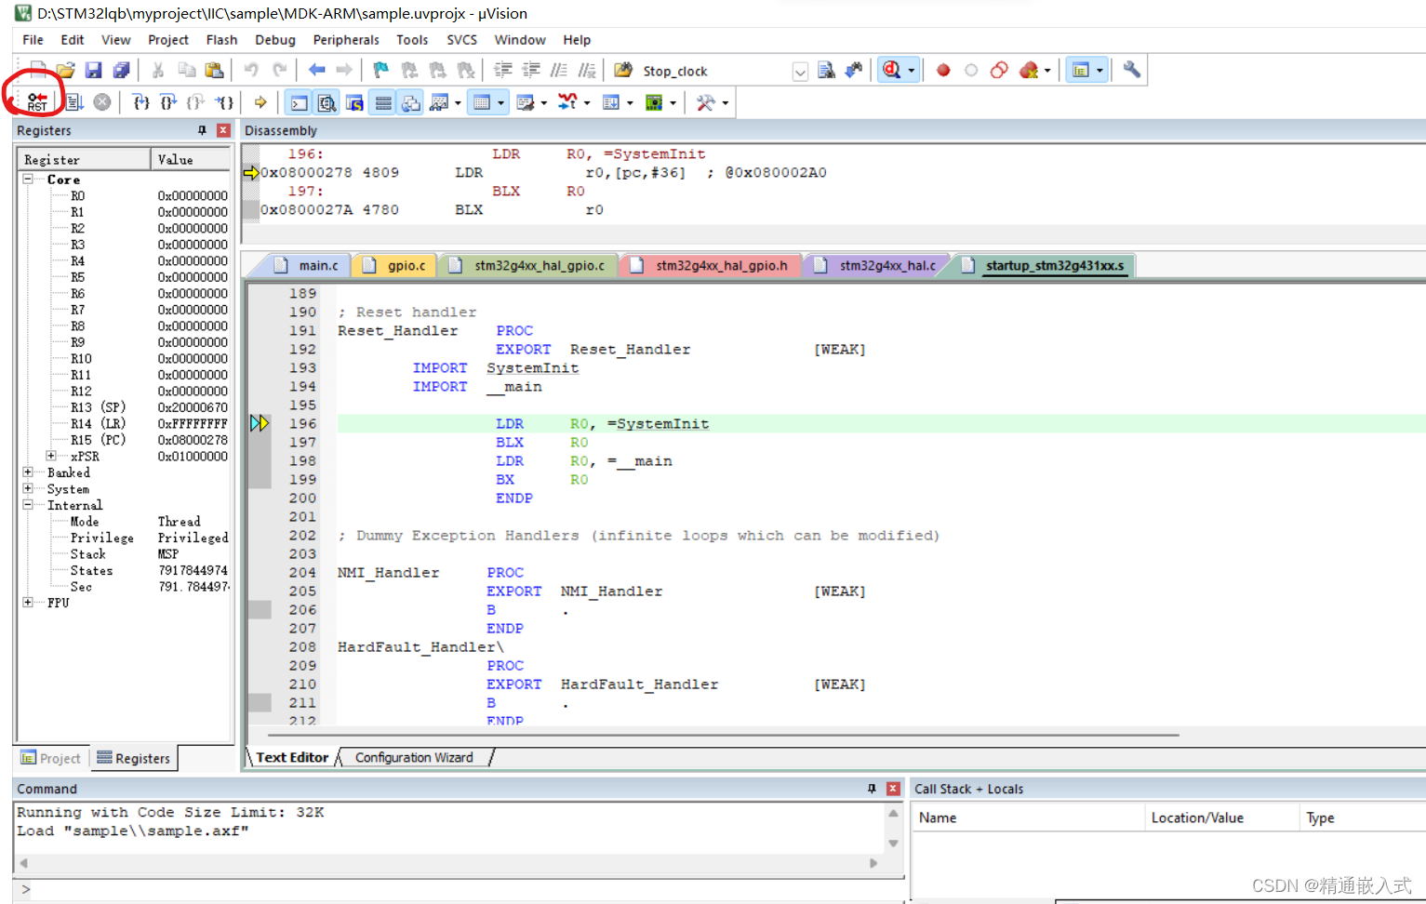
Task: Switch to the Configuration Wizard tab
Action: coord(414,757)
